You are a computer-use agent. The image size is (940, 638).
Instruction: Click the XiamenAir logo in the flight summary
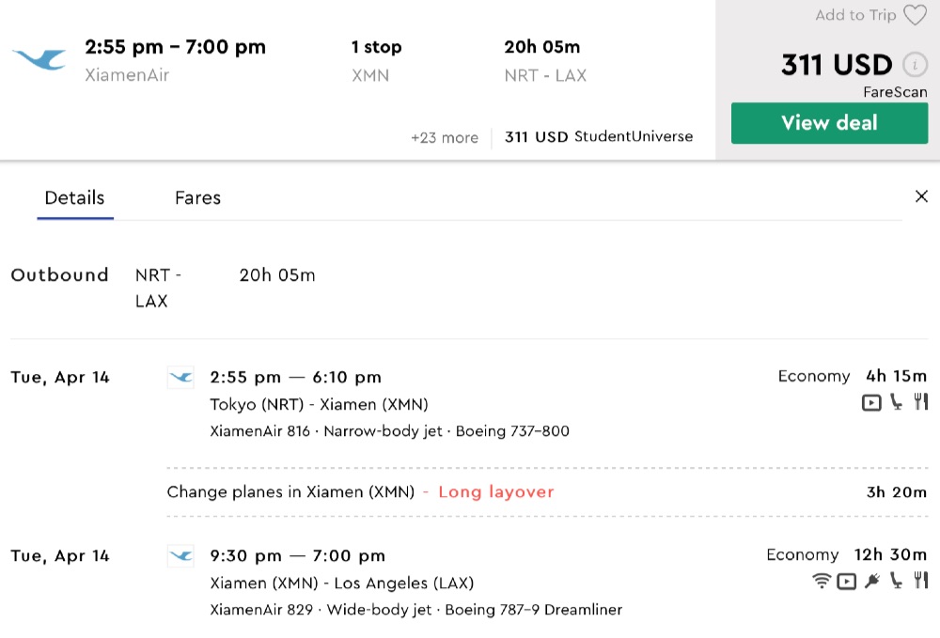pyautogui.click(x=39, y=60)
